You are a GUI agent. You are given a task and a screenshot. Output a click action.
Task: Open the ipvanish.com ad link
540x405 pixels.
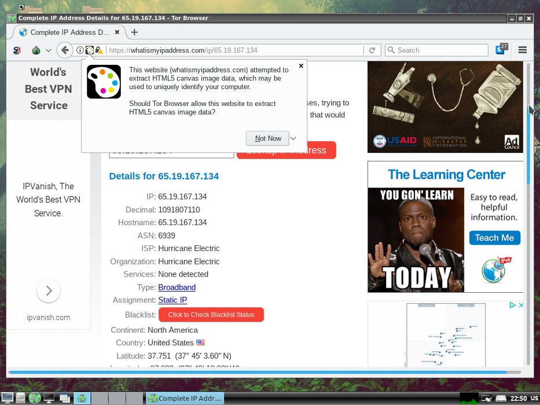pos(48,318)
